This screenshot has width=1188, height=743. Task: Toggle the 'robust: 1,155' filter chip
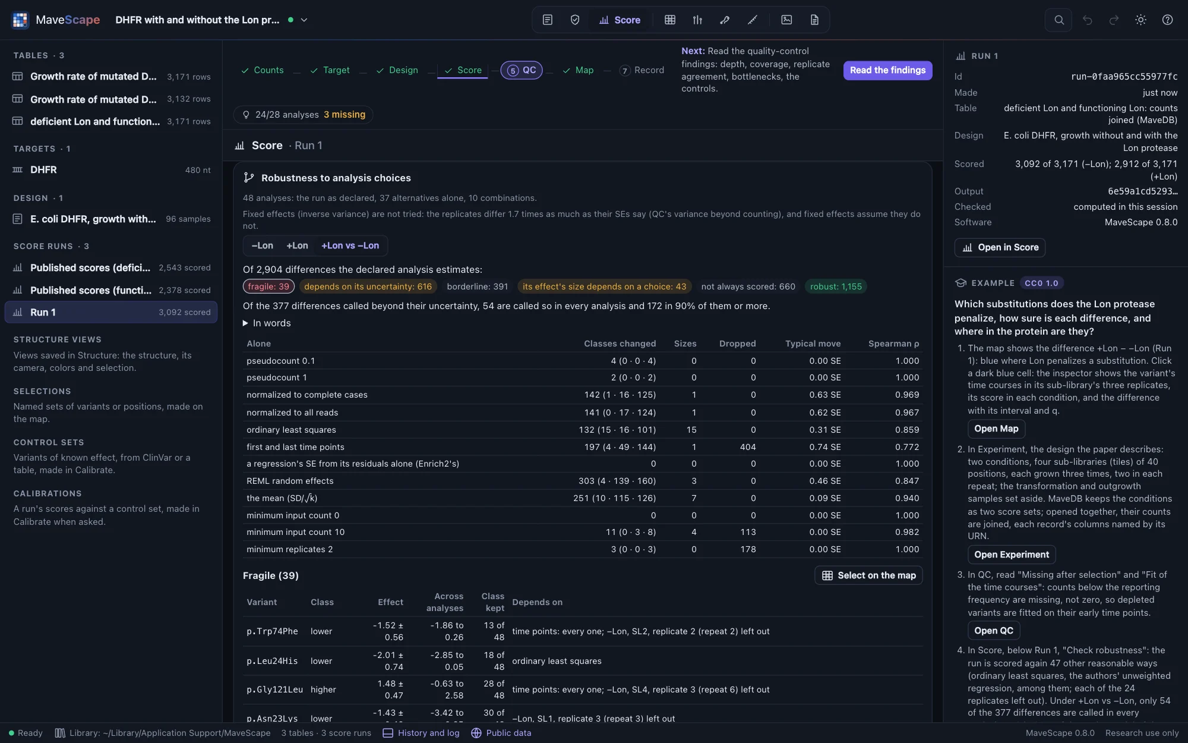click(x=836, y=287)
